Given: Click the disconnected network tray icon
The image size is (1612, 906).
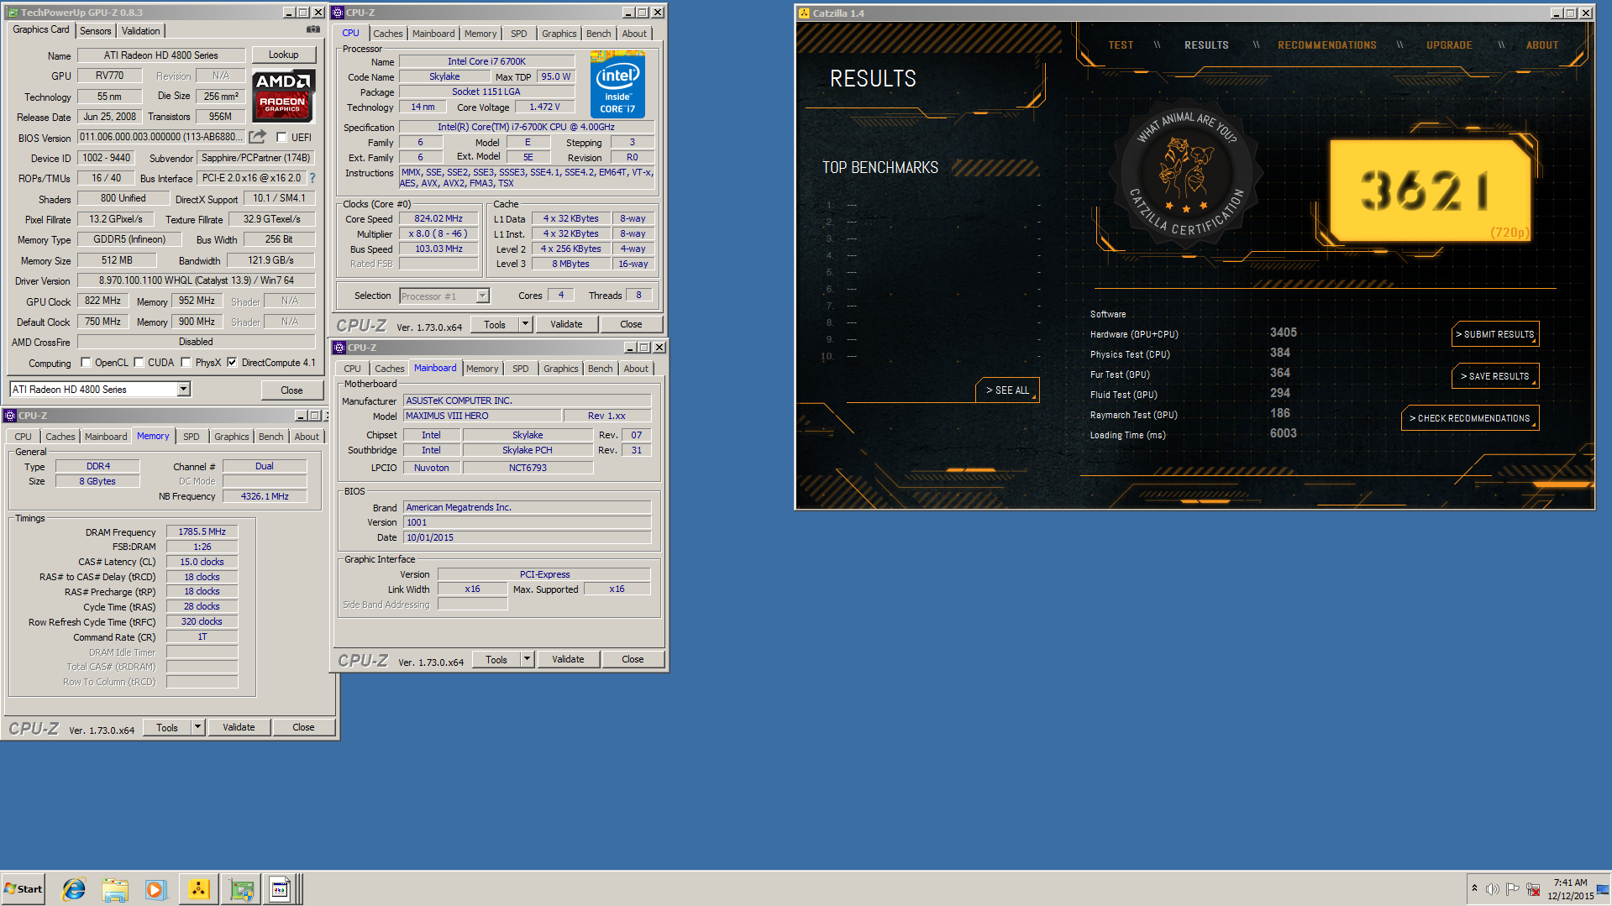Looking at the screenshot, I should (1533, 889).
